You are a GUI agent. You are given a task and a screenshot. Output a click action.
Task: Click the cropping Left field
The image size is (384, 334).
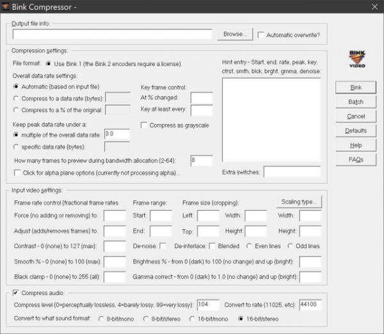click(208, 216)
